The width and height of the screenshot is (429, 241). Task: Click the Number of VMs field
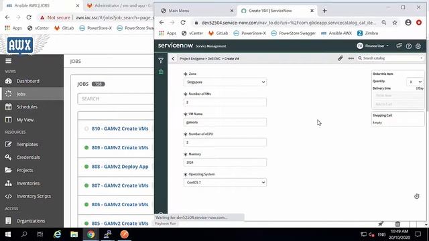click(x=225, y=102)
